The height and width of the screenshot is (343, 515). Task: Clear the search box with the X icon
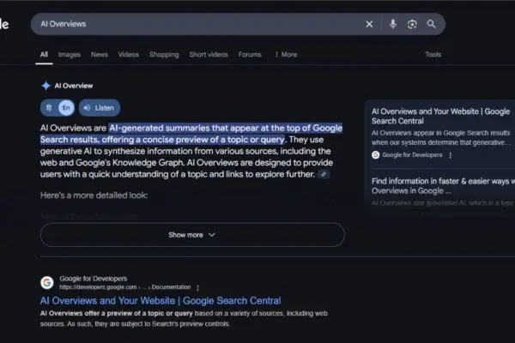click(369, 24)
